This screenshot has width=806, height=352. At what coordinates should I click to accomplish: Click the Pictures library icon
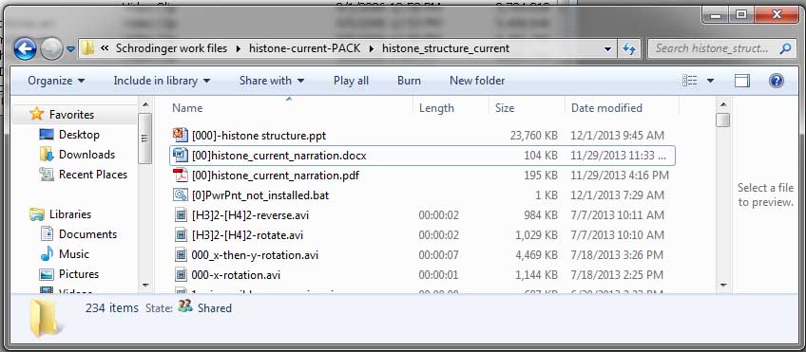[x=47, y=274]
